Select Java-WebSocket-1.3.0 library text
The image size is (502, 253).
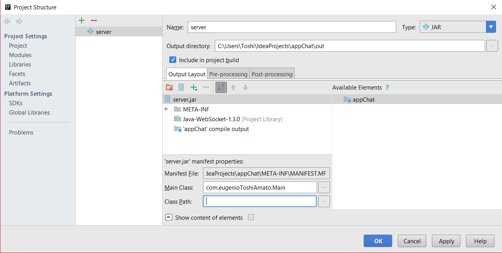tap(211, 119)
